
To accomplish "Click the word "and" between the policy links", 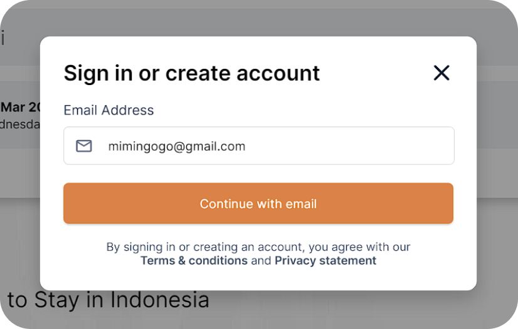I will coord(261,261).
